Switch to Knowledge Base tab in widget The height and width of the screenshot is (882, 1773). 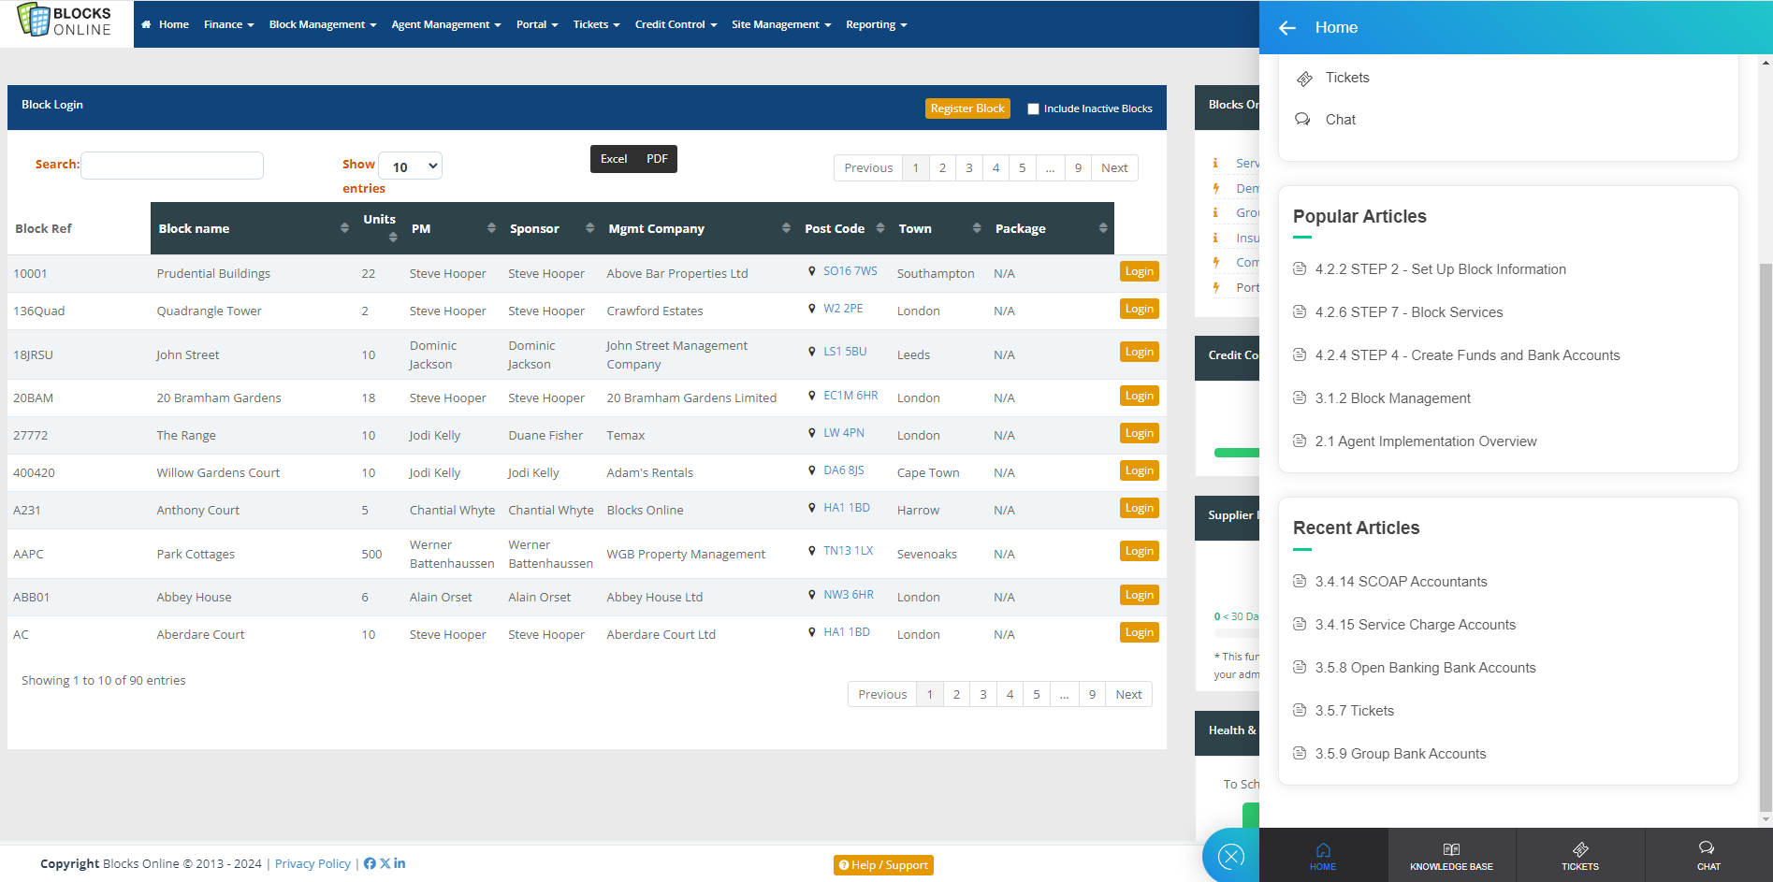coord(1451,856)
